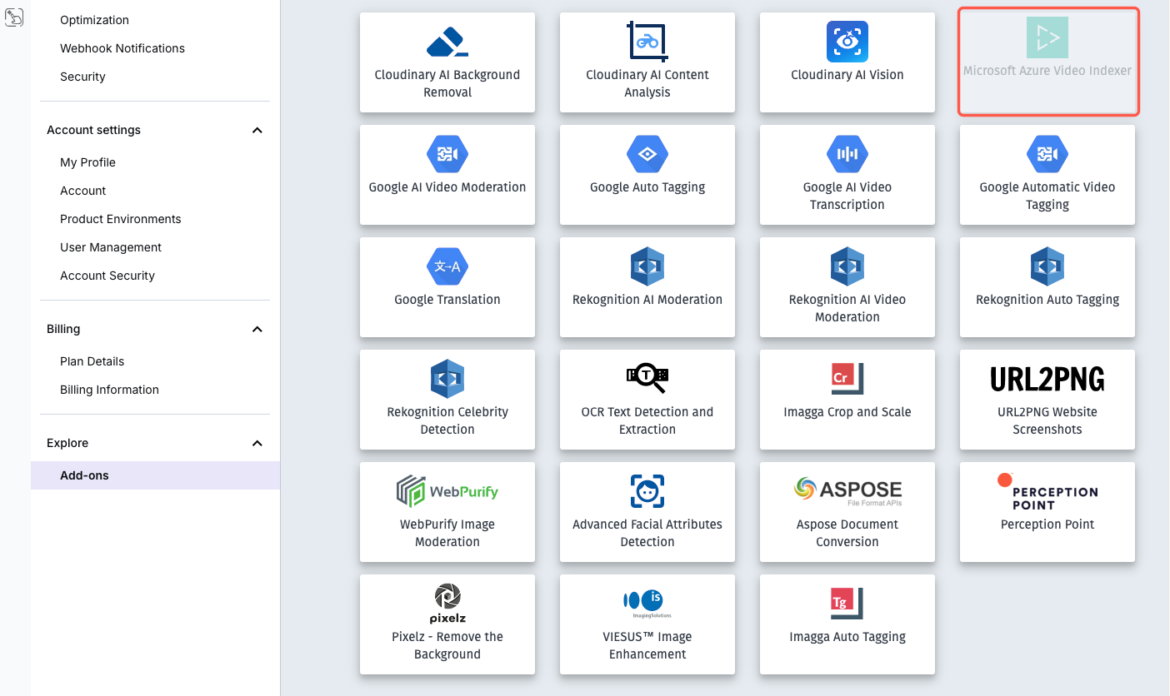Open Optimization settings

[94, 20]
